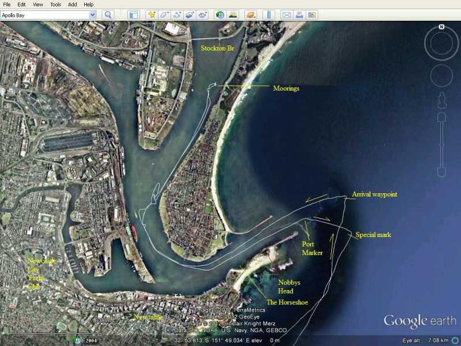Toggle the sidebar panel visibility
This screenshot has height=346, width=461.
click(x=134, y=14)
